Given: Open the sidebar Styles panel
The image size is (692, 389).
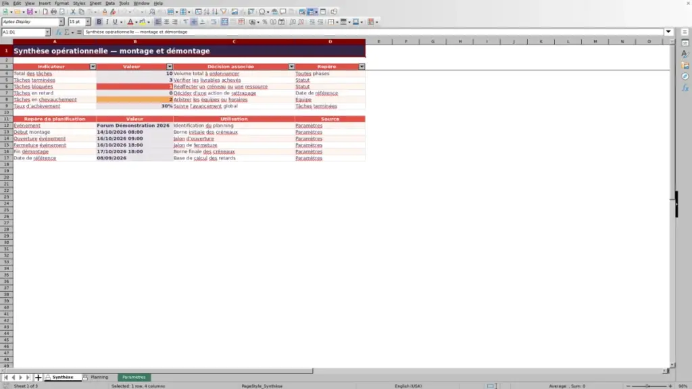Looking at the screenshot, I should pyautogui.click(x=685, y=54).
